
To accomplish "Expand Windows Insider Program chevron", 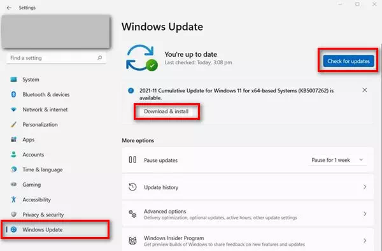I will (x=365, y=241).
